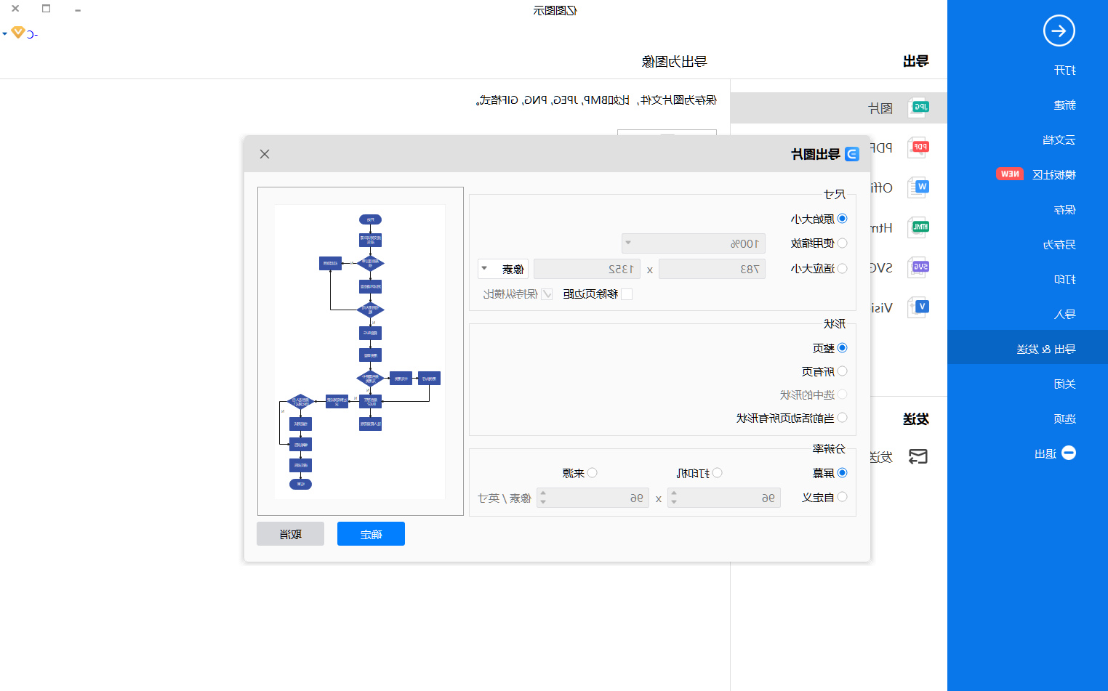1108x691 pixels.
Task: Click the 导出为图像 heading text
Action: tap(674, 61)
